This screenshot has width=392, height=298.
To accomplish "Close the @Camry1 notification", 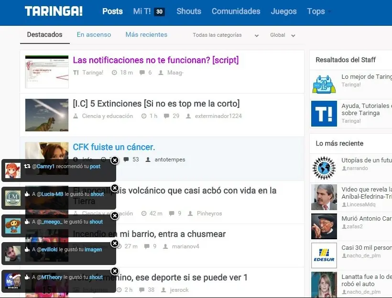I will pos(115,160).
